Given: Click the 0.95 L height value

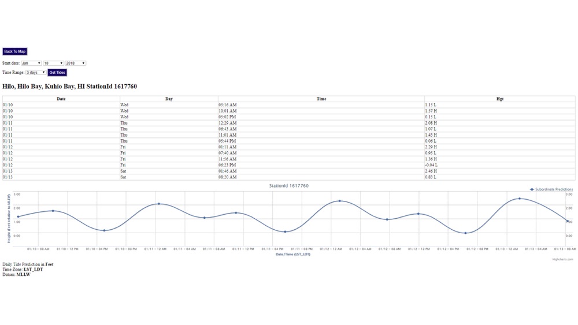Looking at the screenshot, I should click(431, 153).
